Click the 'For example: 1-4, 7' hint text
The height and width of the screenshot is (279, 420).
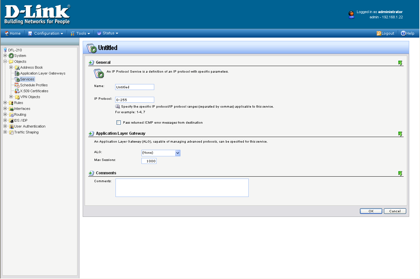tap(130, 112)
